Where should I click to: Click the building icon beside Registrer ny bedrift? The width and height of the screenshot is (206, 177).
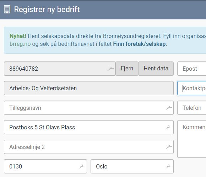click(x=7, y=9)
